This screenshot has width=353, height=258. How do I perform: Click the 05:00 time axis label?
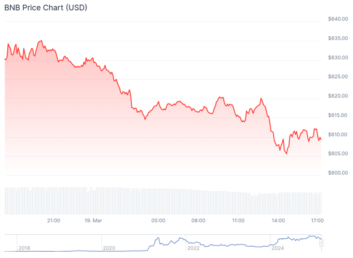158,221
